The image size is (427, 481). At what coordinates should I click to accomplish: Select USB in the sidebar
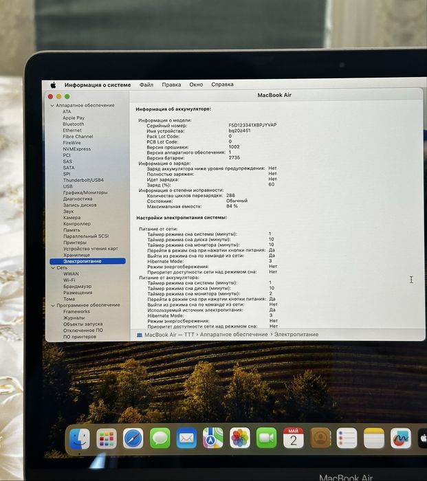68,186
